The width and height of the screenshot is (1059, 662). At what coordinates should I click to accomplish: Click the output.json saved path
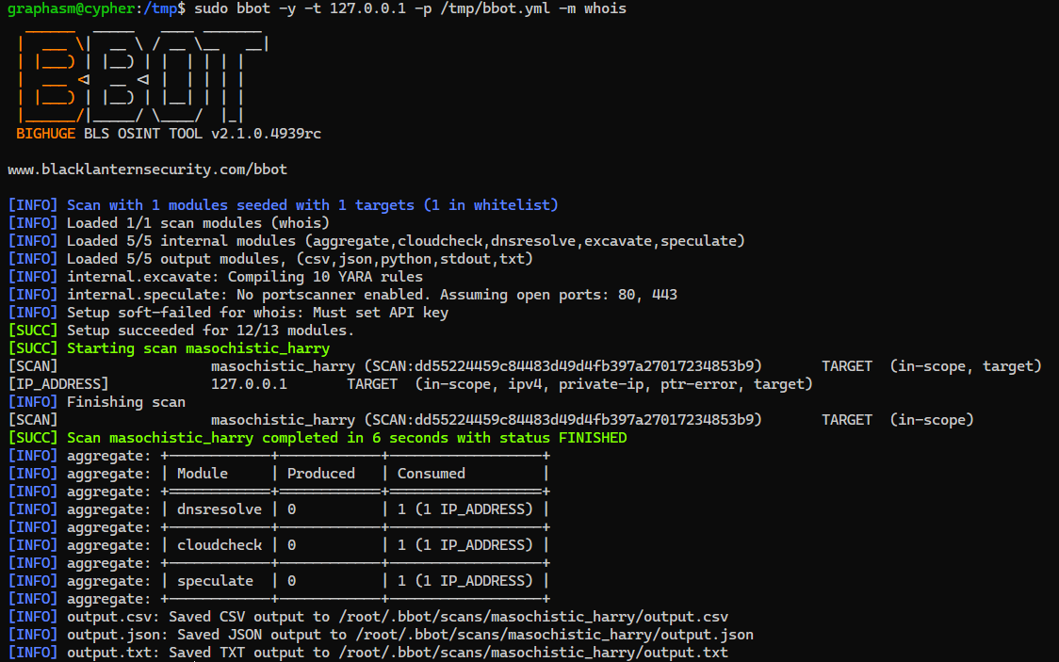point(555,635)
